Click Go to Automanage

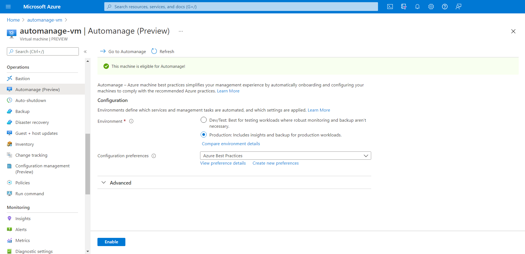(x=123, y=51)
